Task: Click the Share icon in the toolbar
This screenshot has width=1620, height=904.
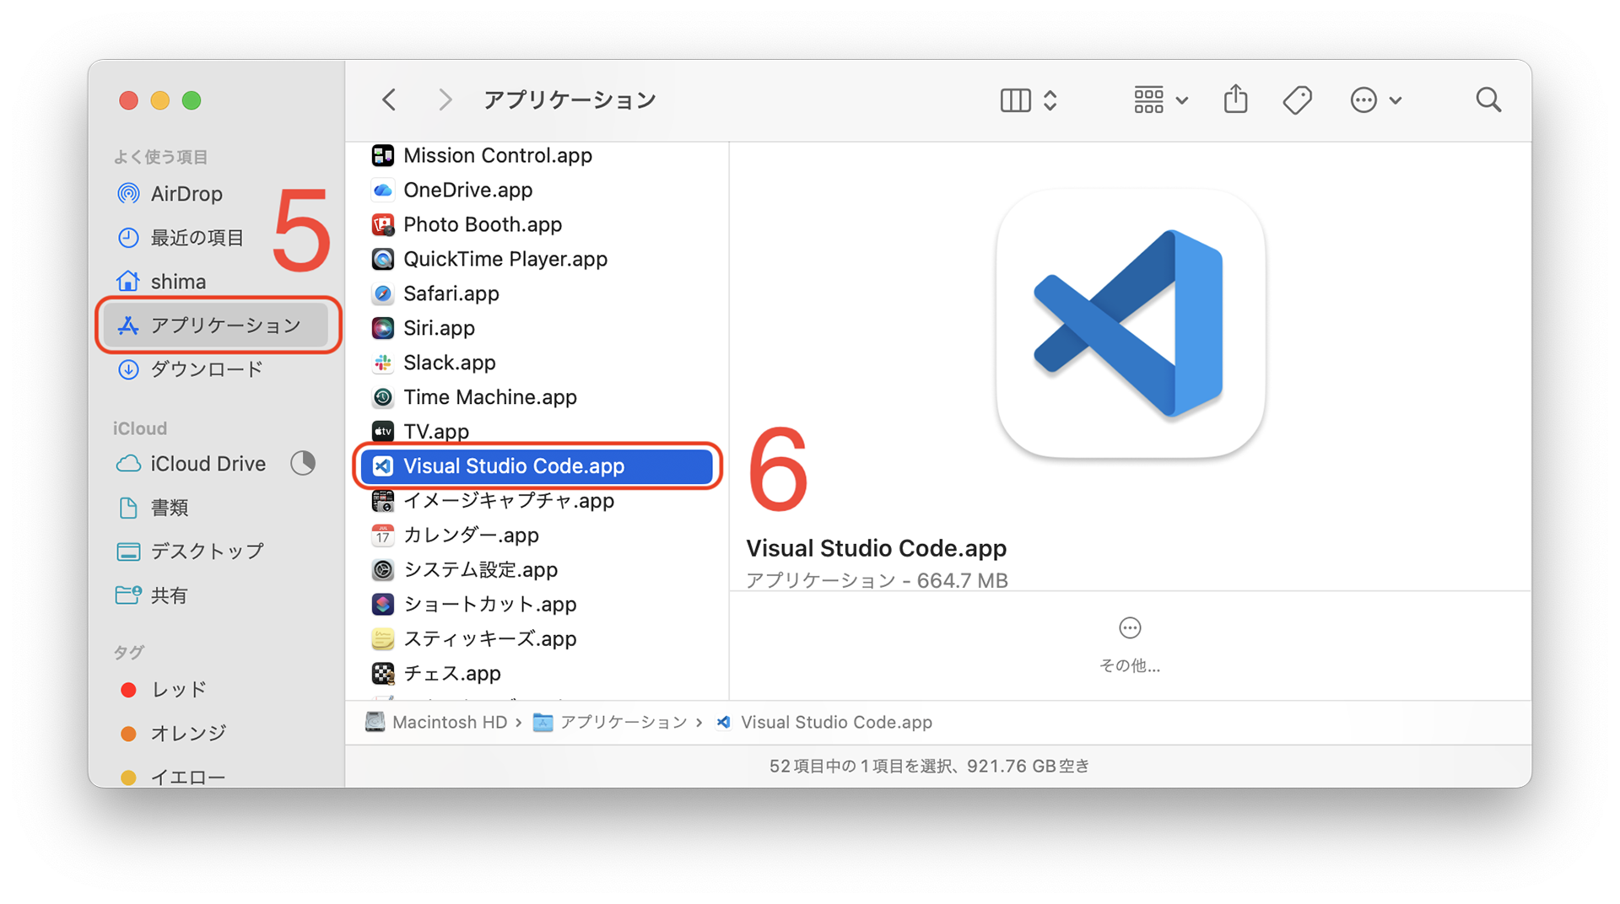Action: pos(1235,99)
